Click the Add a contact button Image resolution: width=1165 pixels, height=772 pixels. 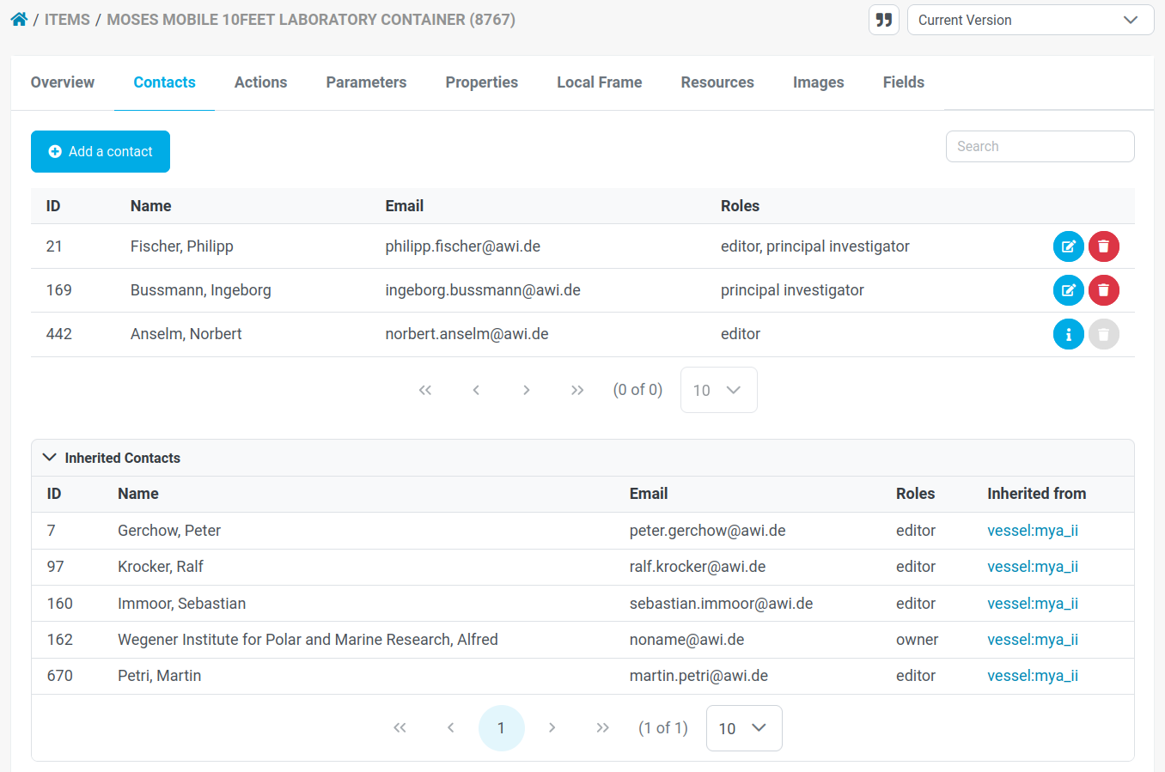[x=101, y=151]
